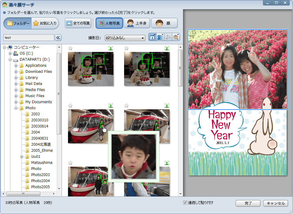Collapse folder pane with double-arrow button

(58, 38)
